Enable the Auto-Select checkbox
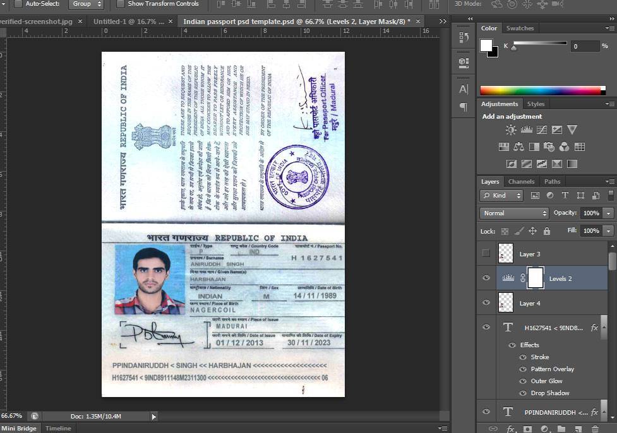 tap(18, 4)
